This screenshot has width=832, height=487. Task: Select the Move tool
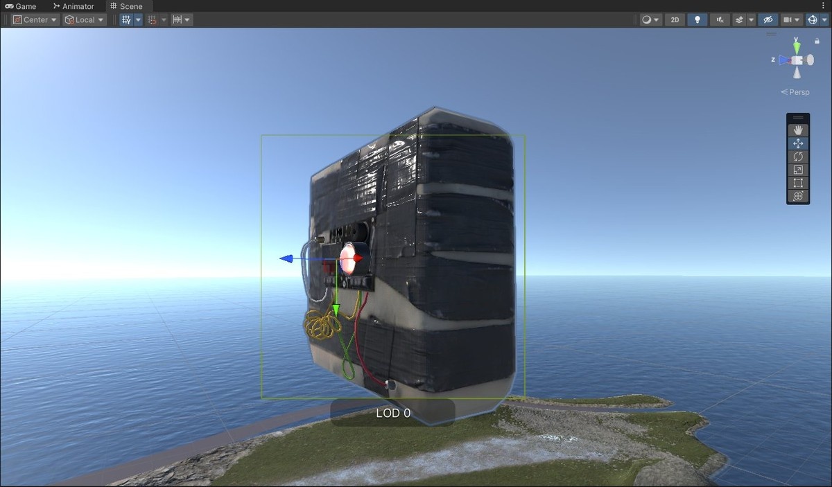[798, 143]
